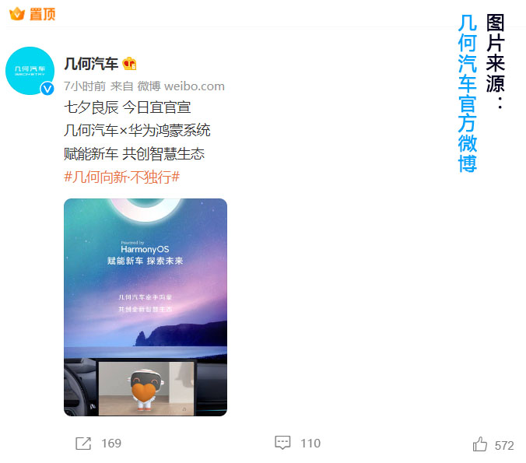This screenshot has width=526, height=463.
Task: Click the orange crown pinned icon
Action: tap(17, 14)
